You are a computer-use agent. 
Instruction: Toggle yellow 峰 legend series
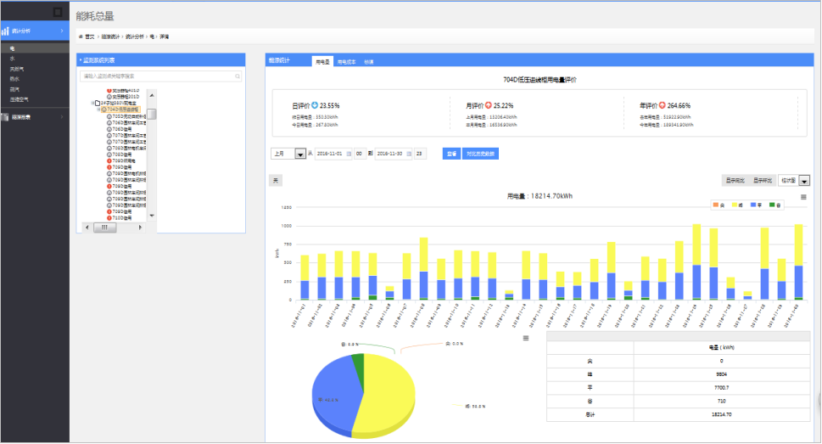(738, 205)
